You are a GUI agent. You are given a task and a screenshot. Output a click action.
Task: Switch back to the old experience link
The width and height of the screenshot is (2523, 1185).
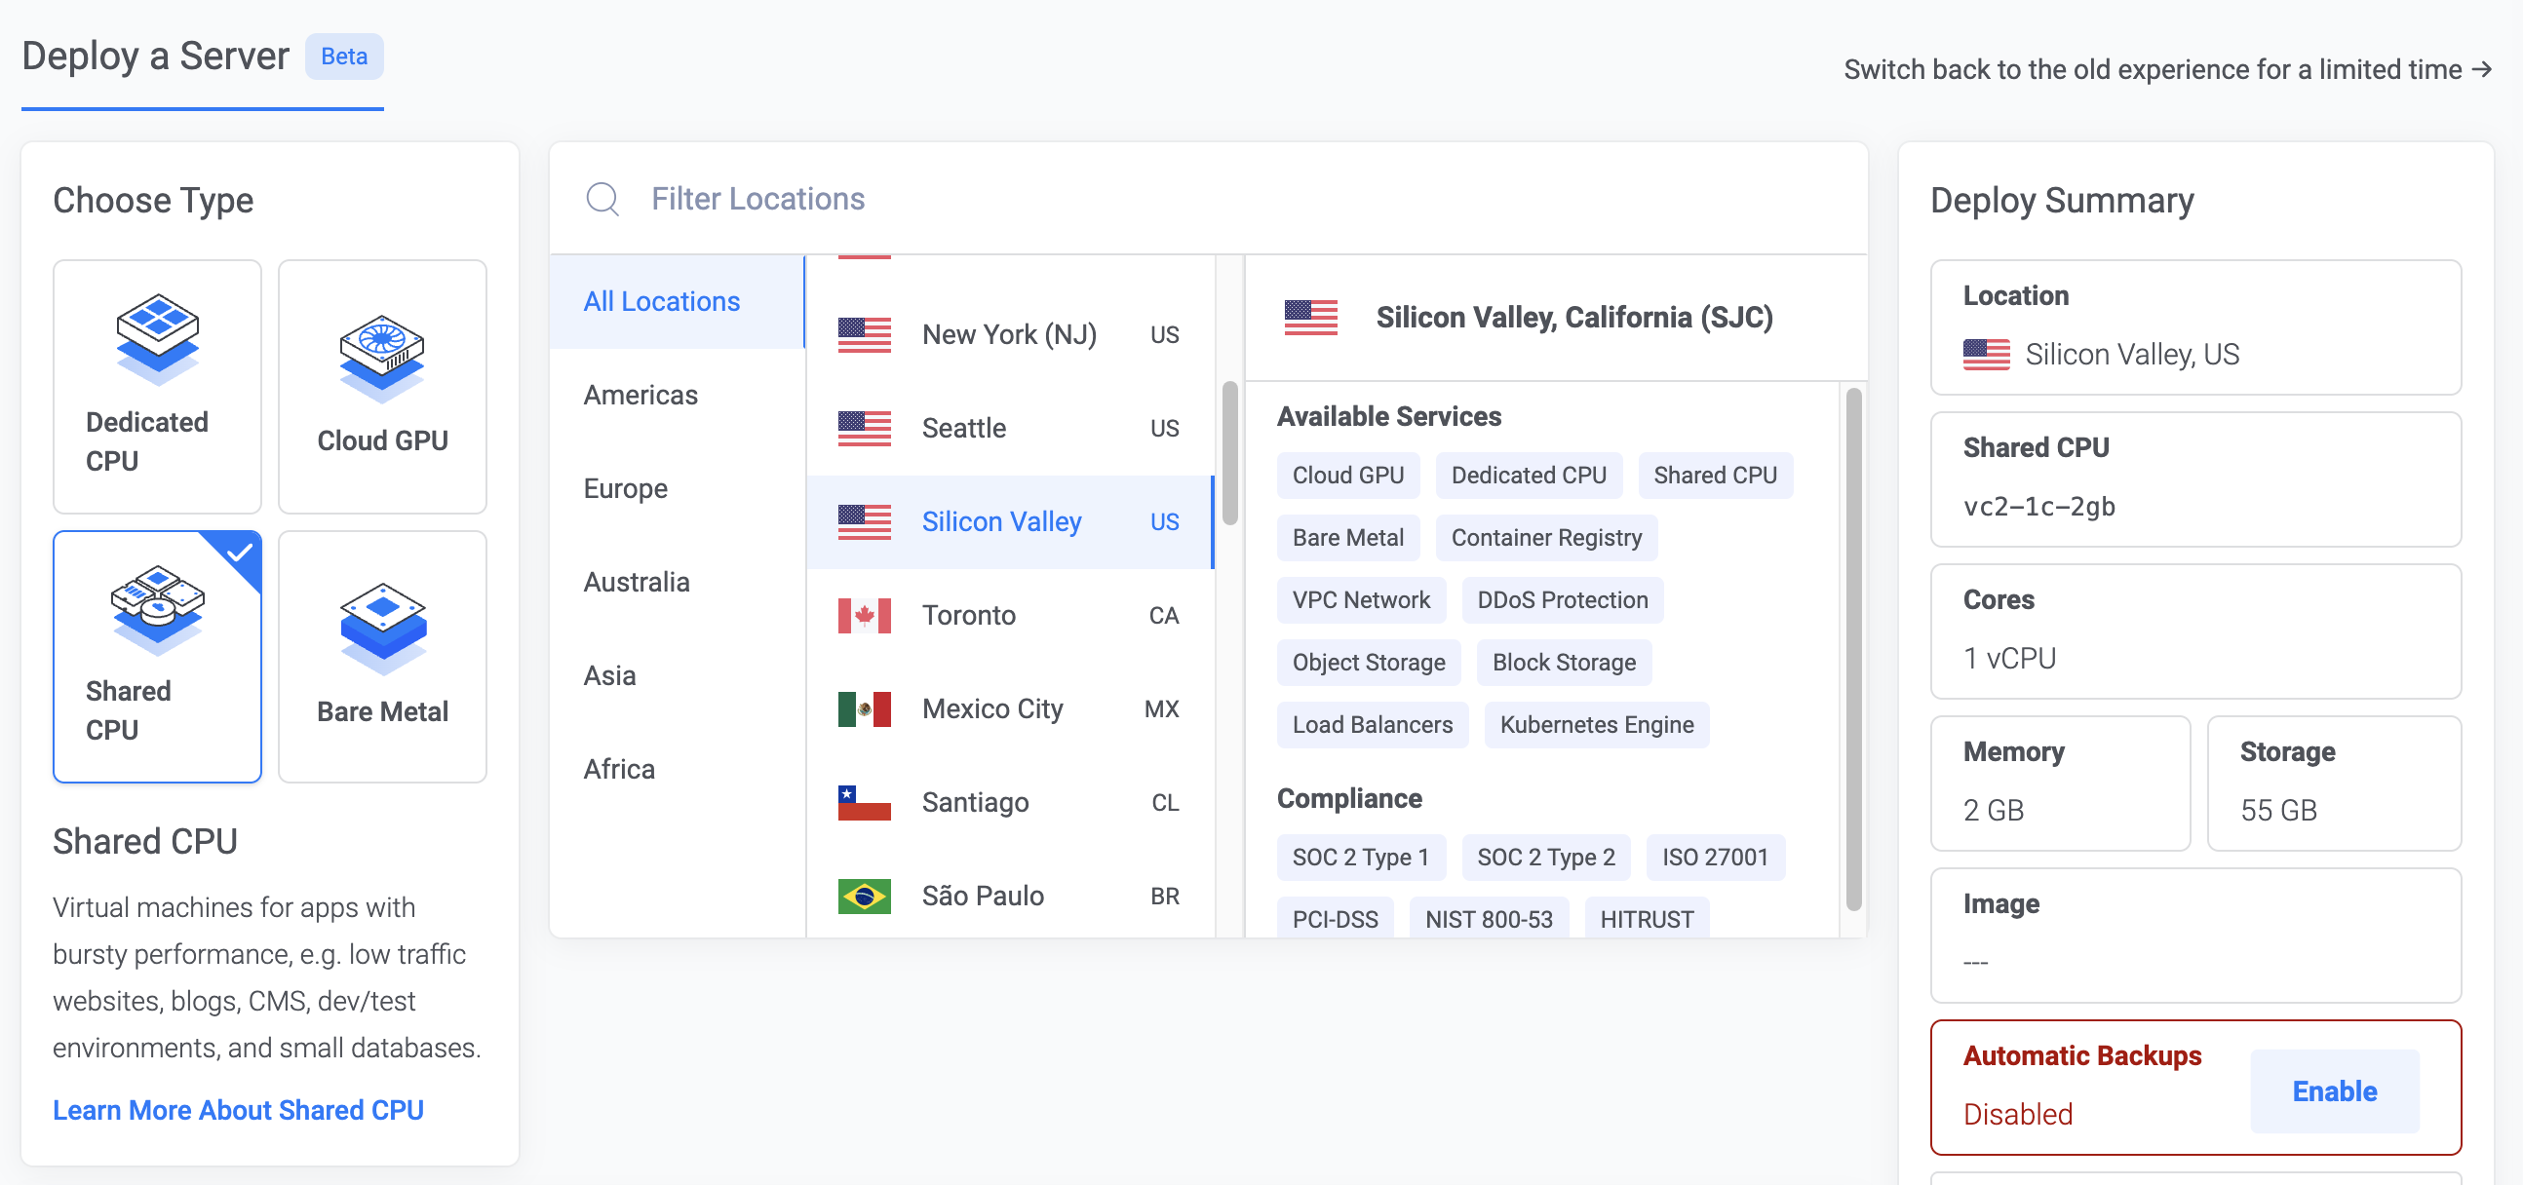[2167, 69]
